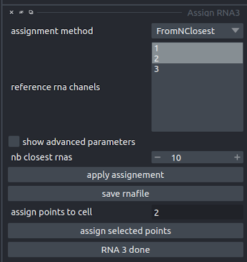The width and height of the screenshot is (247, 262).
Task: Click the Assign RNA3 panel title
Action: coord(213,13)
